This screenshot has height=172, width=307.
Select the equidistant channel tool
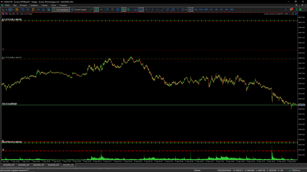point(168,10)
